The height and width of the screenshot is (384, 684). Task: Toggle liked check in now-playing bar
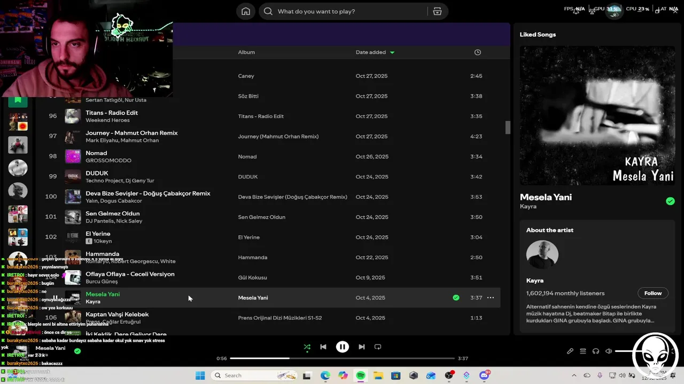coord(77,351)
